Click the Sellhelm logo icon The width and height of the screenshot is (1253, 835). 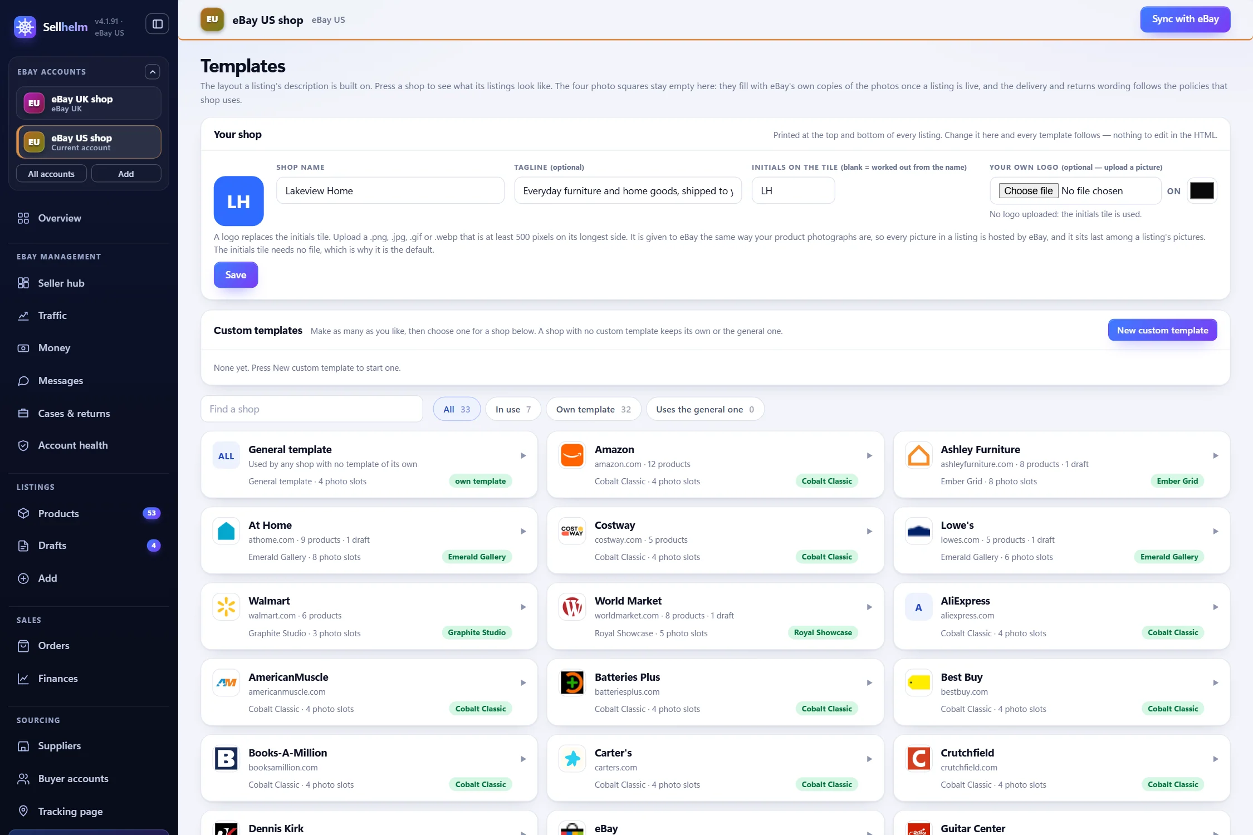25,27
